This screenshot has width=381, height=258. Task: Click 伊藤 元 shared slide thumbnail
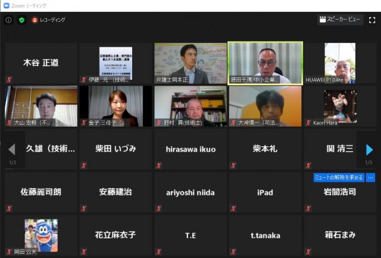tap(115, 59)
